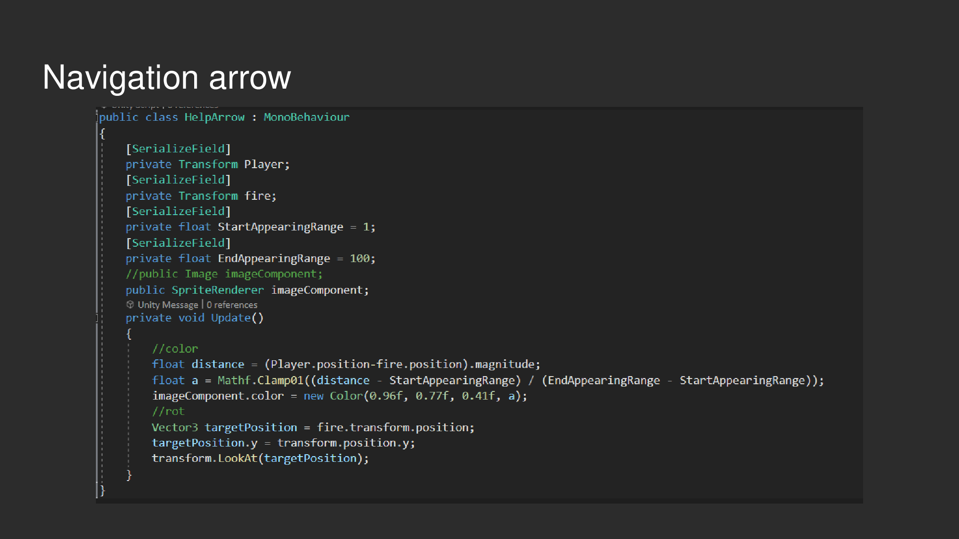The image size is (959, 539).
Task: Click the //rot comment
Action: tap(168, 411)
